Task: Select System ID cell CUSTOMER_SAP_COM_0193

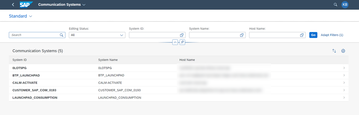Action: point(34,90)
